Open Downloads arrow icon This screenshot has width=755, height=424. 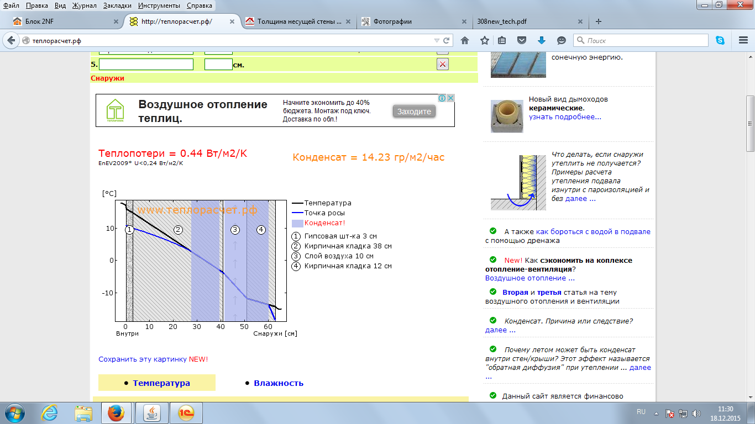click(x=542, y=40)
